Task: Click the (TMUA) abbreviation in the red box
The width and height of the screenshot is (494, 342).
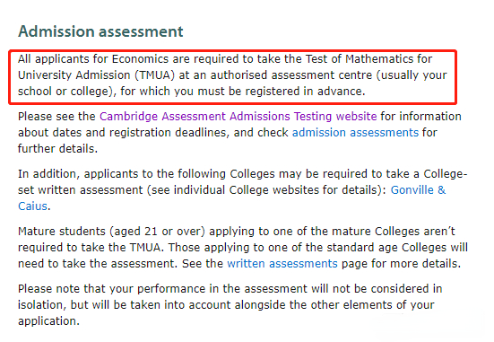Action: pos(155,75)
